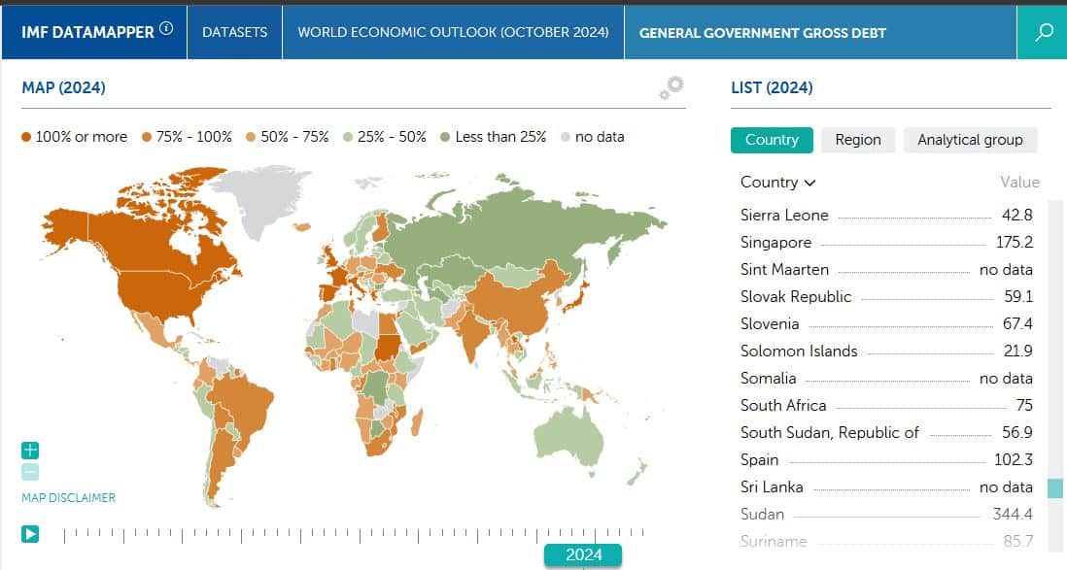Zoom out on the map
Image resolution: width=1067 pixels, height=570 pixels.
pyautogui.click(x=30, y=472)
